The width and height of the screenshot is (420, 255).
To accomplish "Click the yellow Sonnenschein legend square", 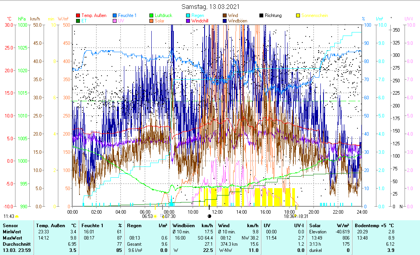I will click(x=298, y=15).
